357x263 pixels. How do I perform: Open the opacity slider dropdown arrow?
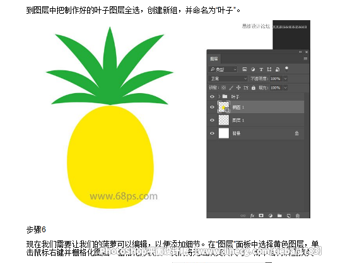285,79
